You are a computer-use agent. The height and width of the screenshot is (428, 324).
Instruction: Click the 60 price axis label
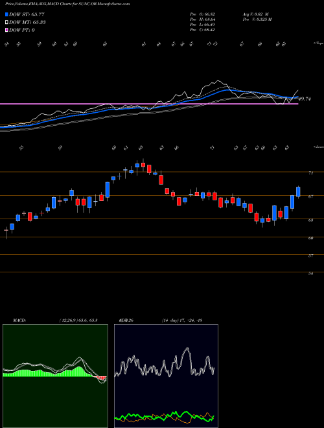[x=310, y=238]
